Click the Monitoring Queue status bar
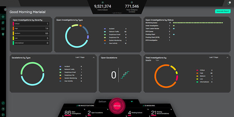 [198, 23]
